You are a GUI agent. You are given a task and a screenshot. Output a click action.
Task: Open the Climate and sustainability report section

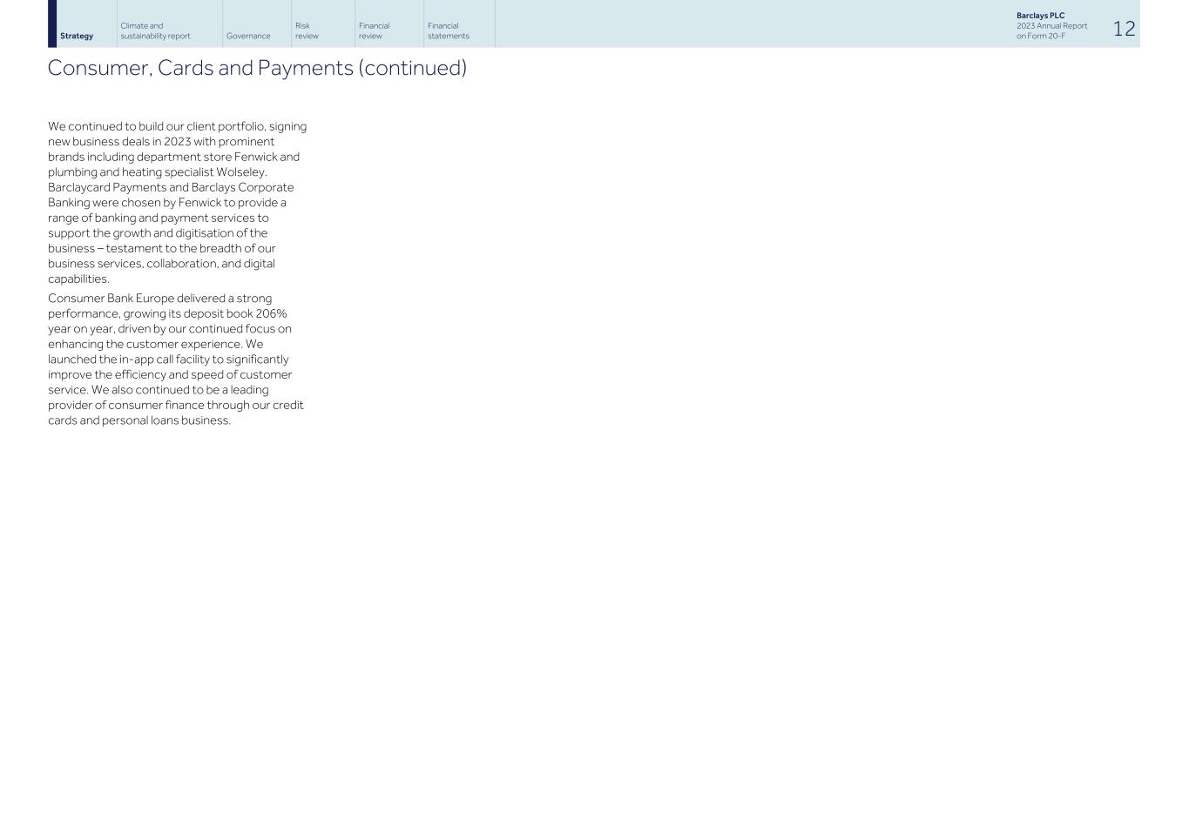pos(155,30)
